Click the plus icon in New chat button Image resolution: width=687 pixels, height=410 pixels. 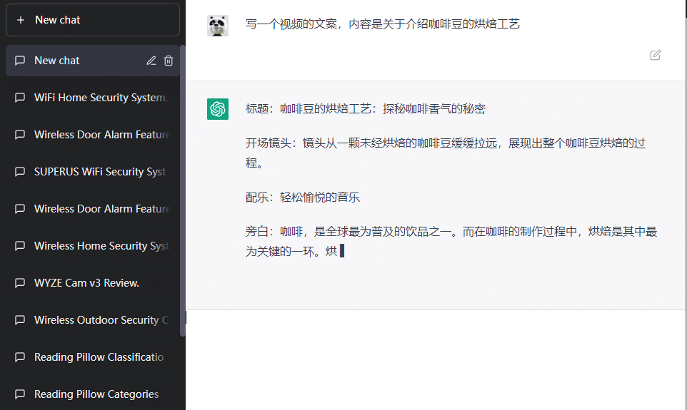(x=20, y=20)
